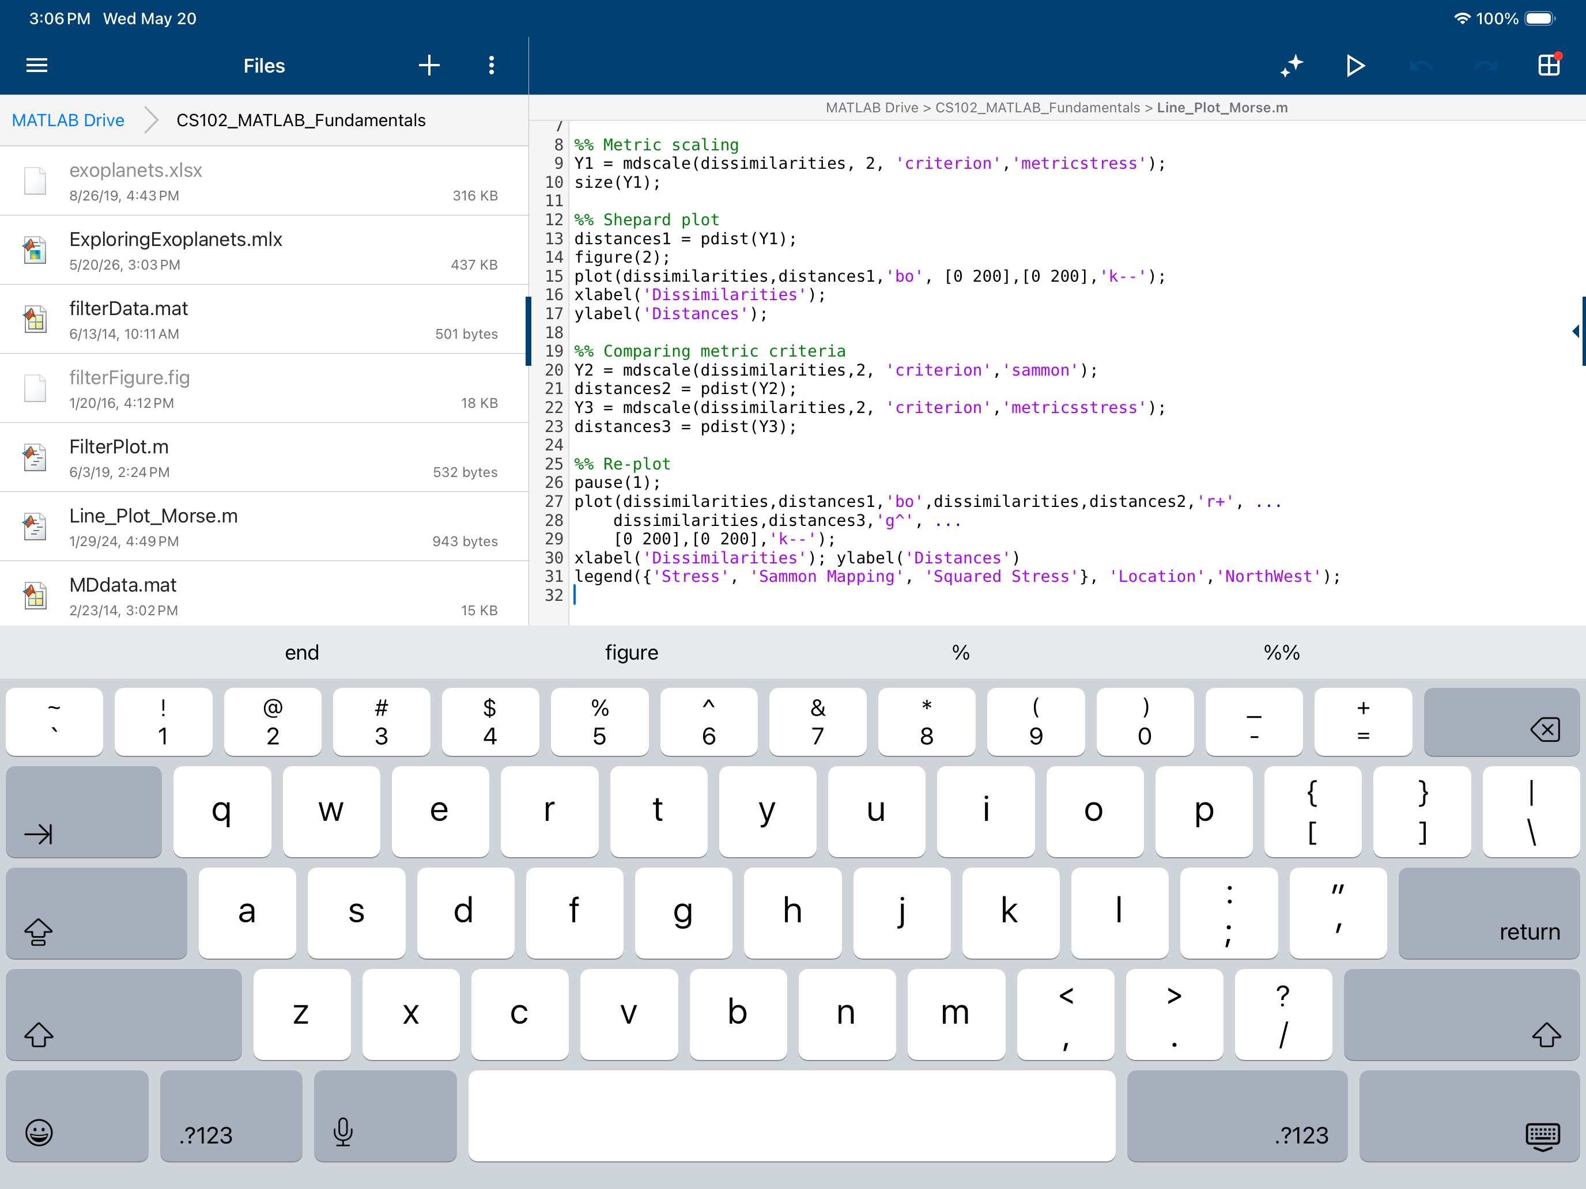This screenshot has width=1586, height=1189.
Task: Insert 'end' keyword suggestion
Action: (x=302, y=652)
